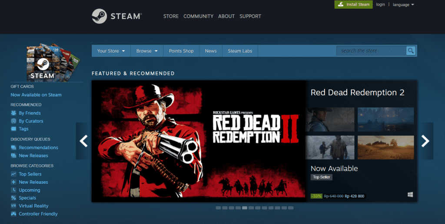Open the Recommendations link
The height and width of the screenshot is (224, 445).
point(38,147)
